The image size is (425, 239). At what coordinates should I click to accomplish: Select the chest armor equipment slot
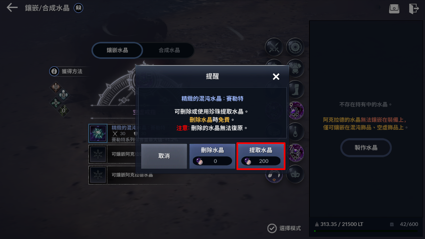pyautogui.click(x=295, y=68)
